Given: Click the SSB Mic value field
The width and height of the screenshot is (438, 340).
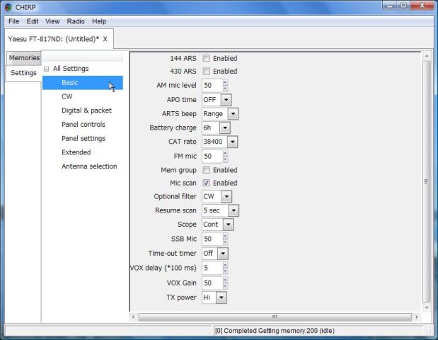Looking at the screenshot, I should pyautogui.click(x=212, y=239).
